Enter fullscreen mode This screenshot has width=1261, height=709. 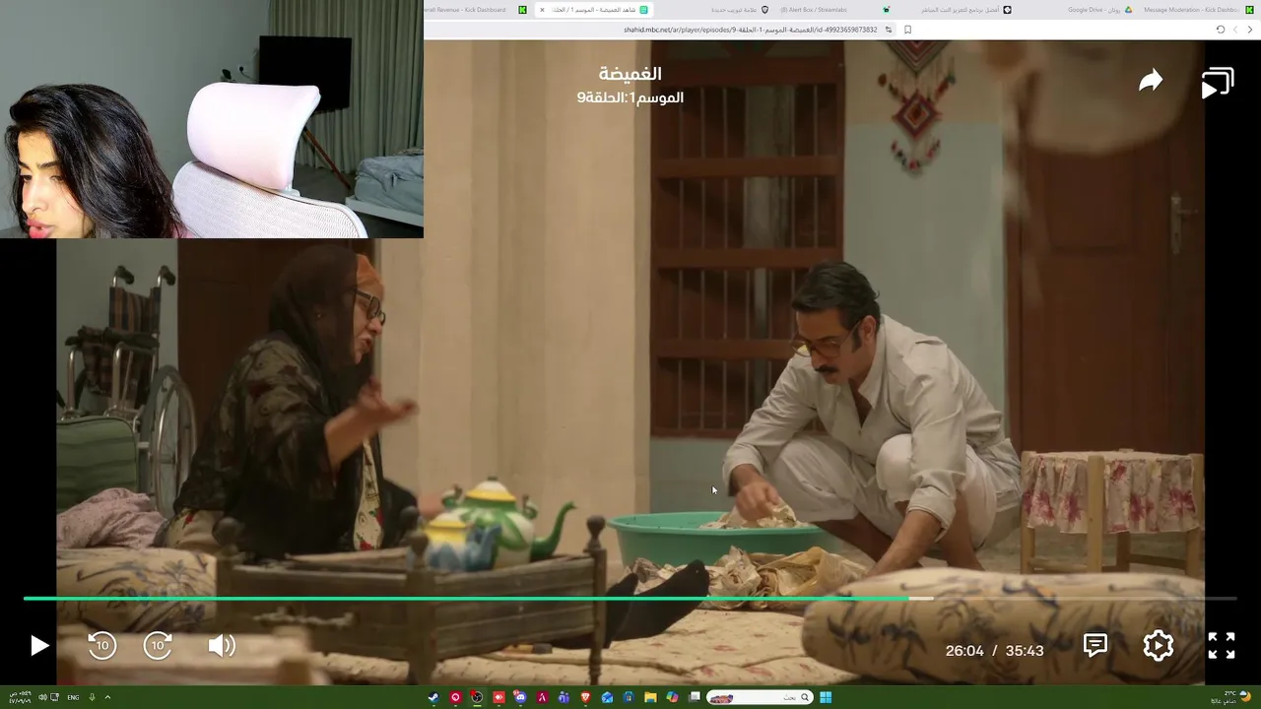click(x=1222, y=645)
